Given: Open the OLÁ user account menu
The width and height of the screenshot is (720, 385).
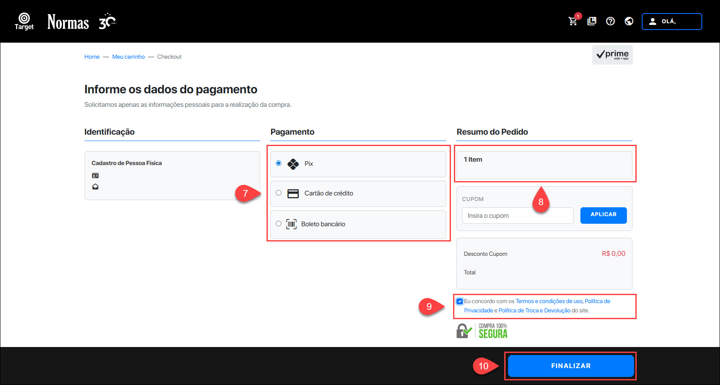Looking at the screenshot, I should pyautogui.click(x=671, y=22).
